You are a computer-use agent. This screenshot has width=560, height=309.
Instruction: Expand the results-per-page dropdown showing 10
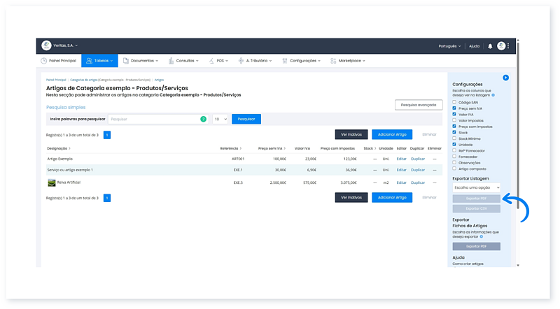(x=220, y=120)
